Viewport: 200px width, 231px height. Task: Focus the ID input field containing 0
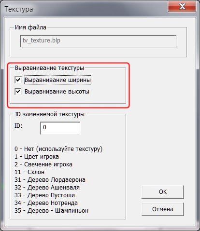coord(60,128)
